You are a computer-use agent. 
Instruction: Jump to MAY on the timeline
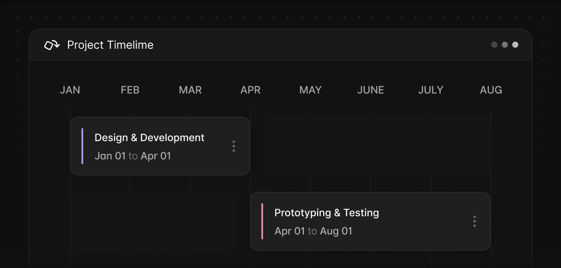tap(310, 90)
